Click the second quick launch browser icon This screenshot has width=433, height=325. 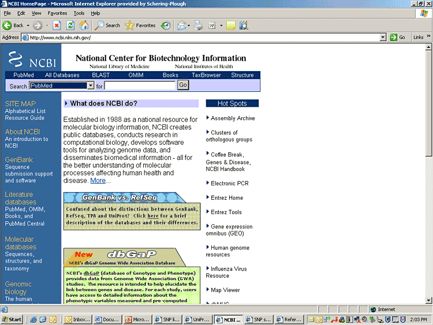point(43,319)
